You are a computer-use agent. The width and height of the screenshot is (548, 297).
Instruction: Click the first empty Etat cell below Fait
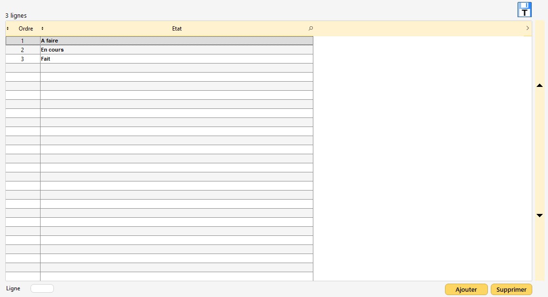point(176,68)
